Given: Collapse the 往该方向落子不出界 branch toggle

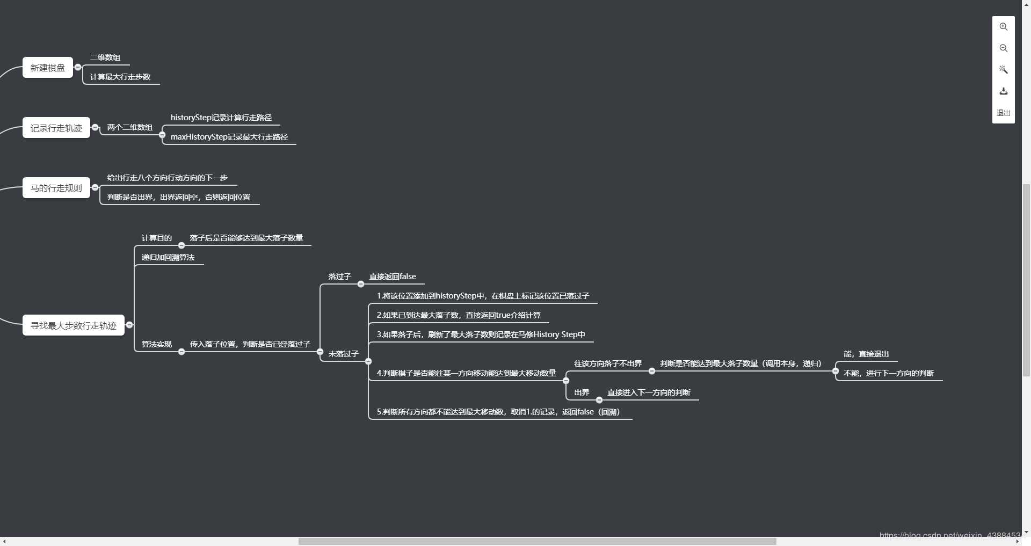Looking at the screenshot, I should pos(652,371).
